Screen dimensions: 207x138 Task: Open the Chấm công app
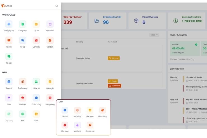(x=36, y=98)
